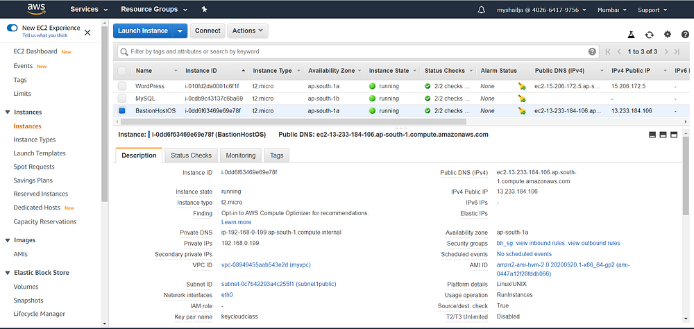The image size is (694, 329).
Task: Click view inbound rules link
Action: (x=541, y=243)
